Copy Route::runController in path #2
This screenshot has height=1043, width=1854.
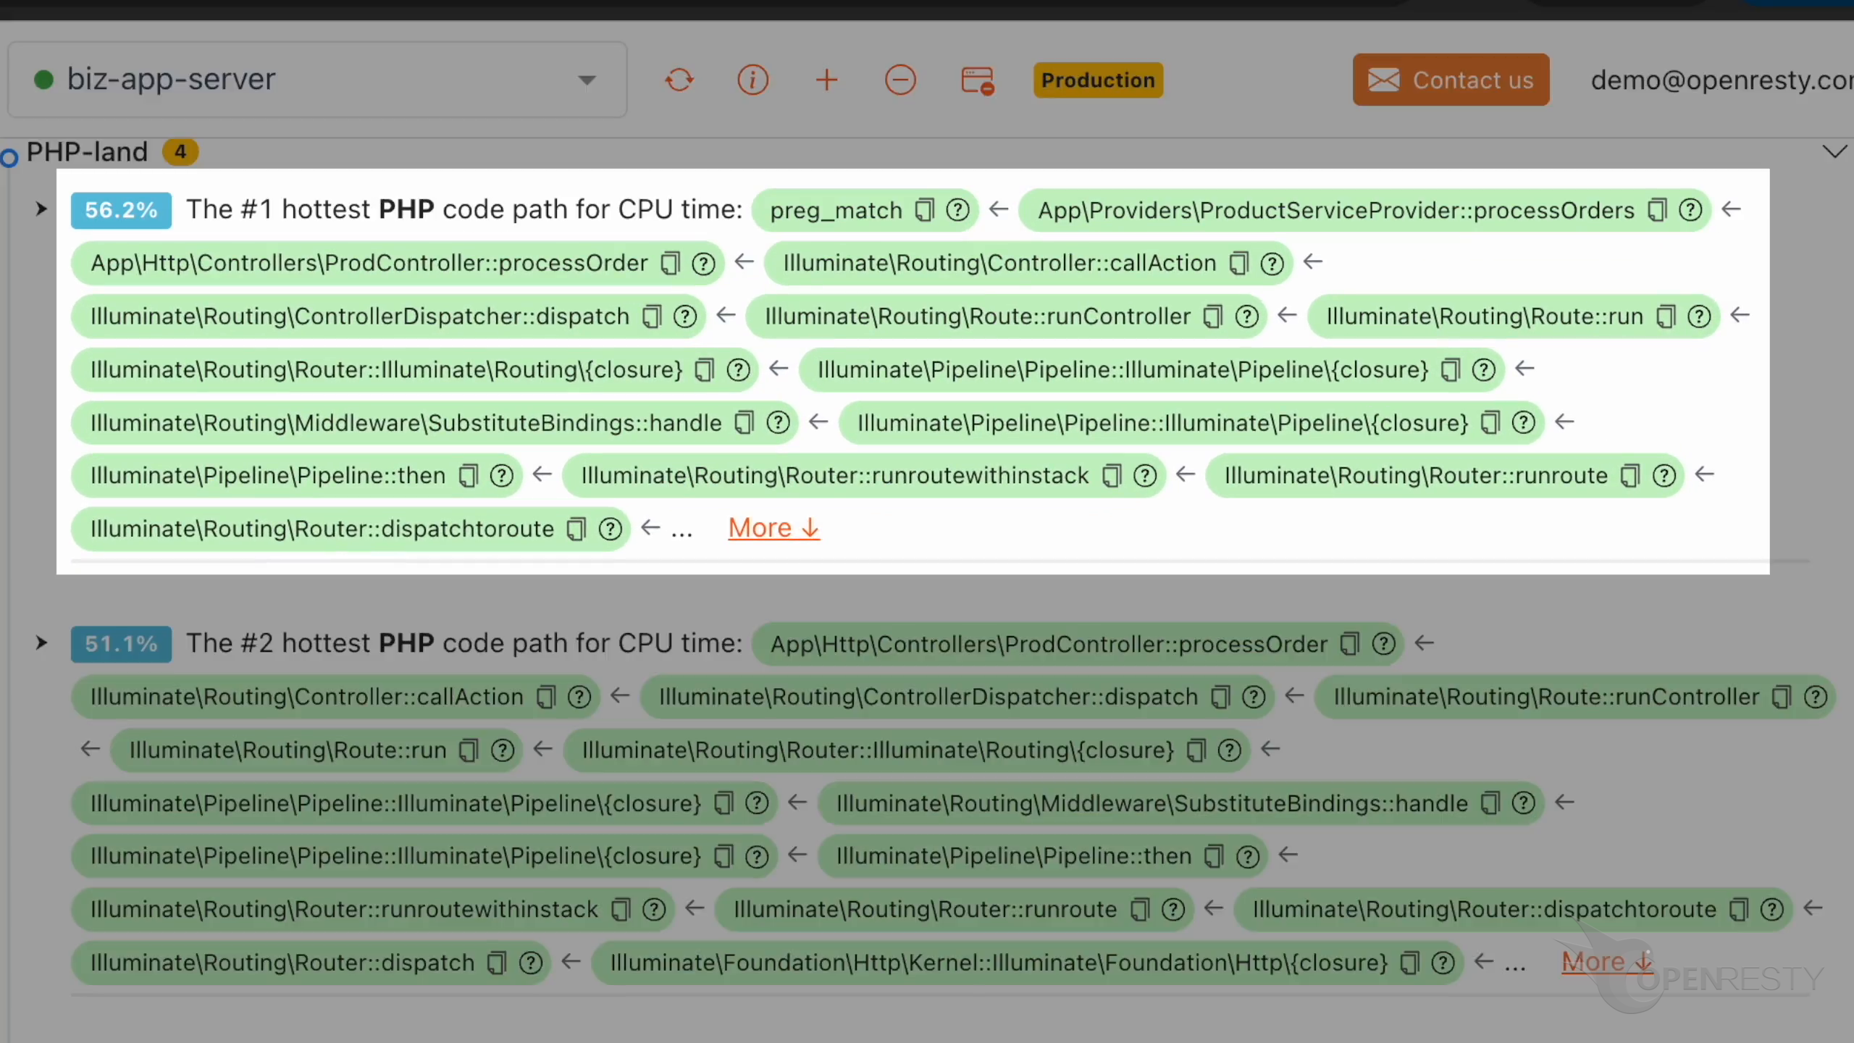tap(1782, 698)
